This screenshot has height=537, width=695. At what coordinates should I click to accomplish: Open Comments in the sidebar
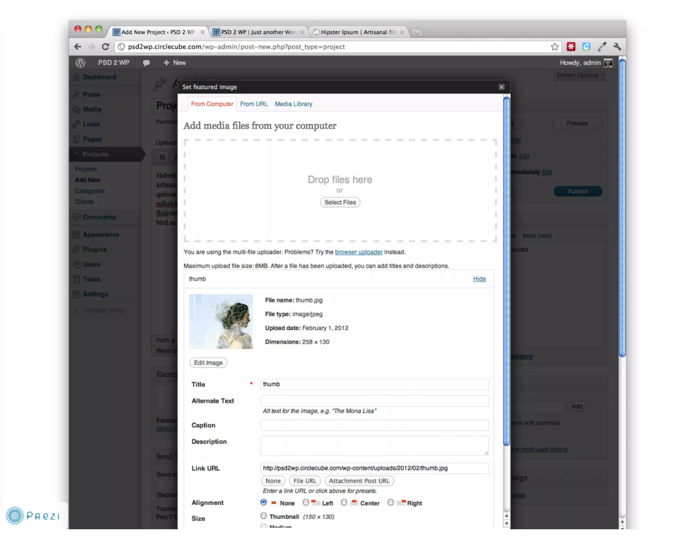point(99,217)
